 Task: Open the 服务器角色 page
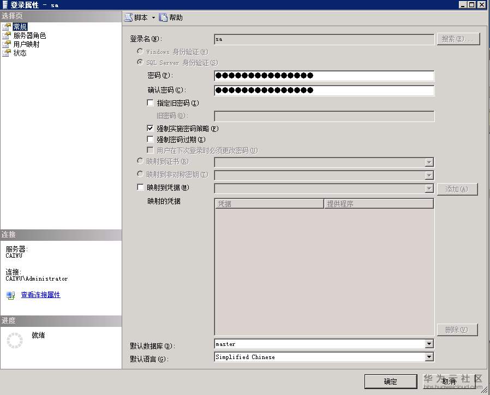29,35
